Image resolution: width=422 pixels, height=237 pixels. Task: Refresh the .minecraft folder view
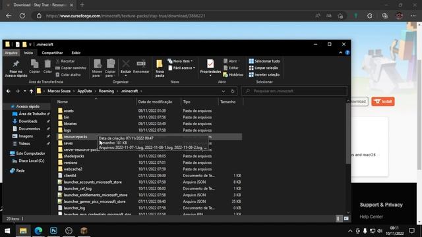point(233,91)
